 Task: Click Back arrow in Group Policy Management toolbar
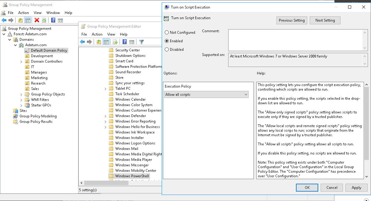[x=4, y=20]
